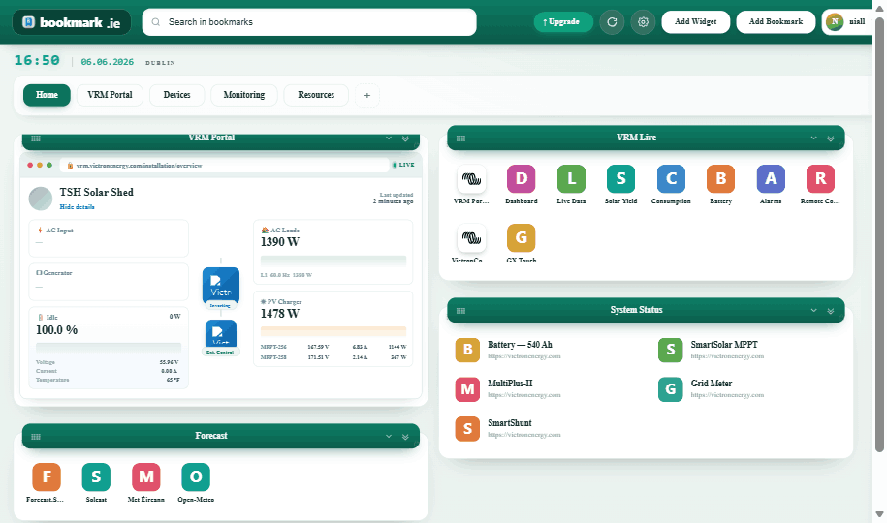Open the Remote Console bookmark

820,178
